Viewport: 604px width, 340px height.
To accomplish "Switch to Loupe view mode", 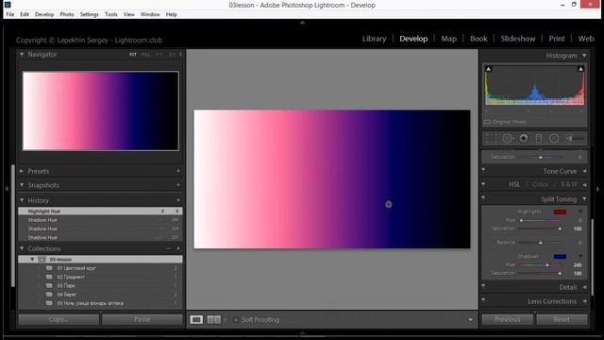I will [196, 319].
